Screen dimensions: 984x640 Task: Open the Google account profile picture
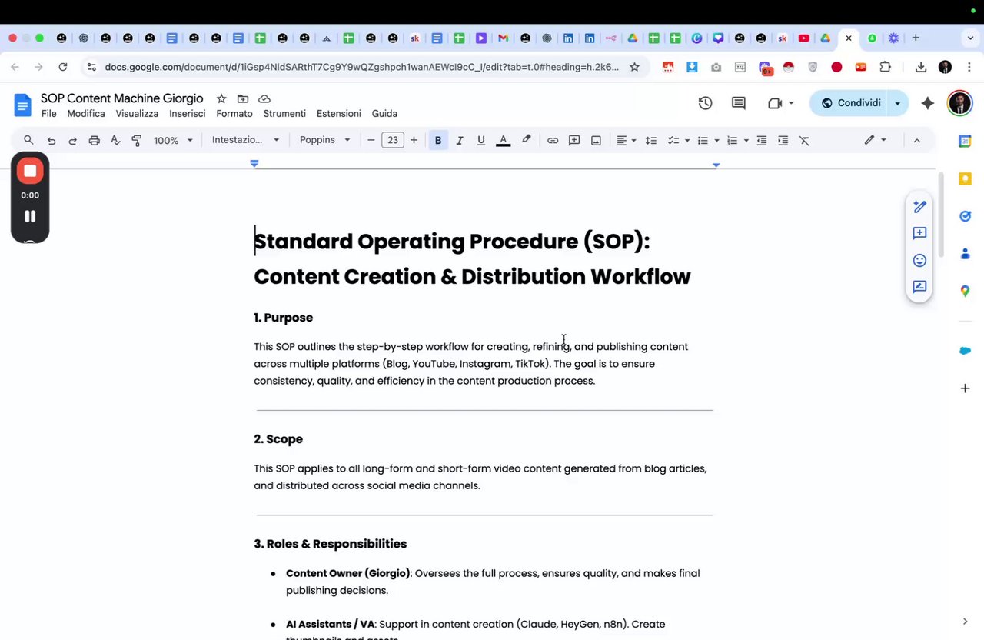959,103
